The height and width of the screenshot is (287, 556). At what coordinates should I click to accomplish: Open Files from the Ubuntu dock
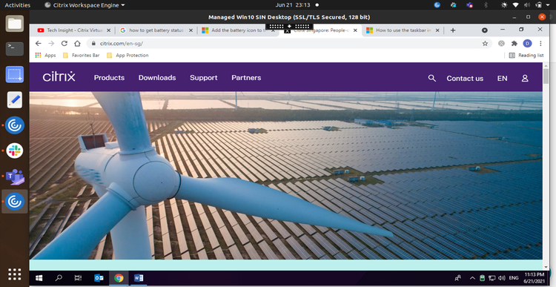coord(15,24)
